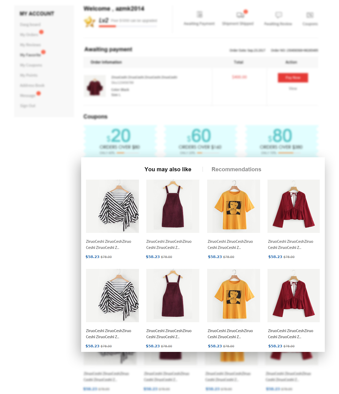This screenshot has height=394, width=339.
Task: Open top-row striped wrap blouse image
Action: [x=112, y=206]
